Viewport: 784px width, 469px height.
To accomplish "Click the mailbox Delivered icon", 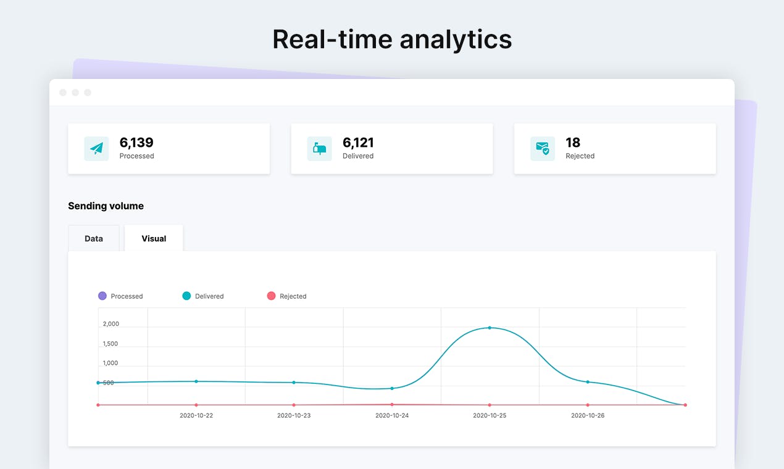I will [319, 149].
